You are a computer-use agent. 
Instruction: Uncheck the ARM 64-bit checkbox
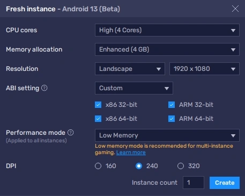tap(172, 119)
